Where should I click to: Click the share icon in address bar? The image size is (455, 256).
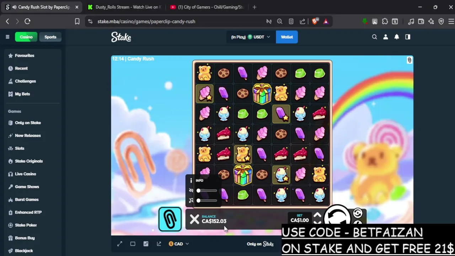pyautogui.click(x=303, y=21)
